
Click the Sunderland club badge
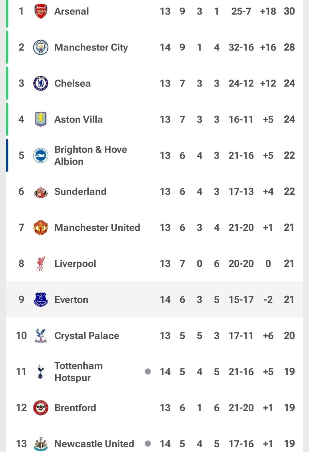pos(41,191)
